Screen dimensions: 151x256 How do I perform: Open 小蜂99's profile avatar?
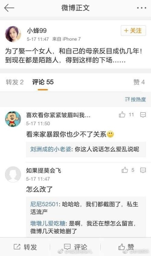13,34
